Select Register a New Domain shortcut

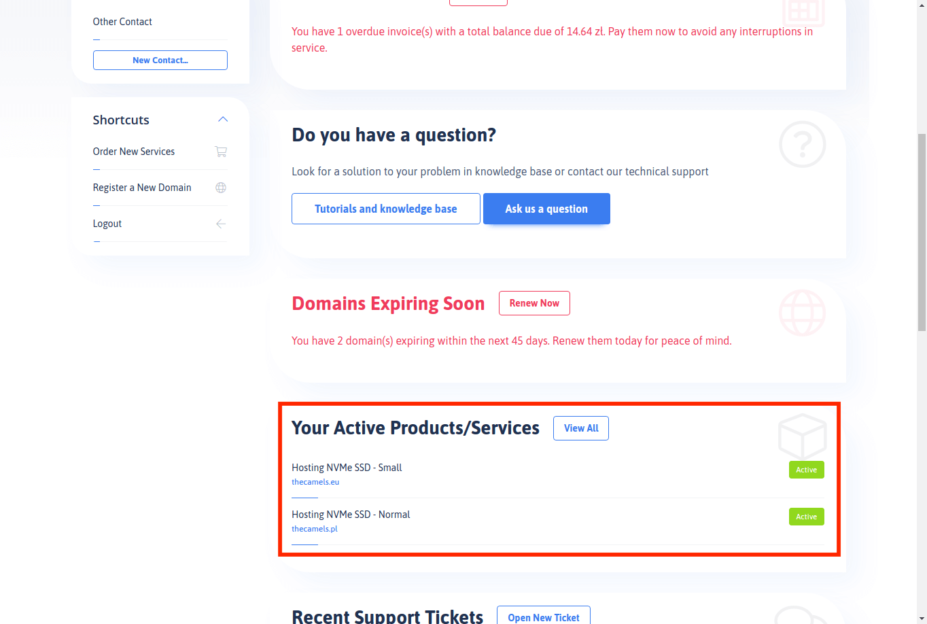[142, 188]
